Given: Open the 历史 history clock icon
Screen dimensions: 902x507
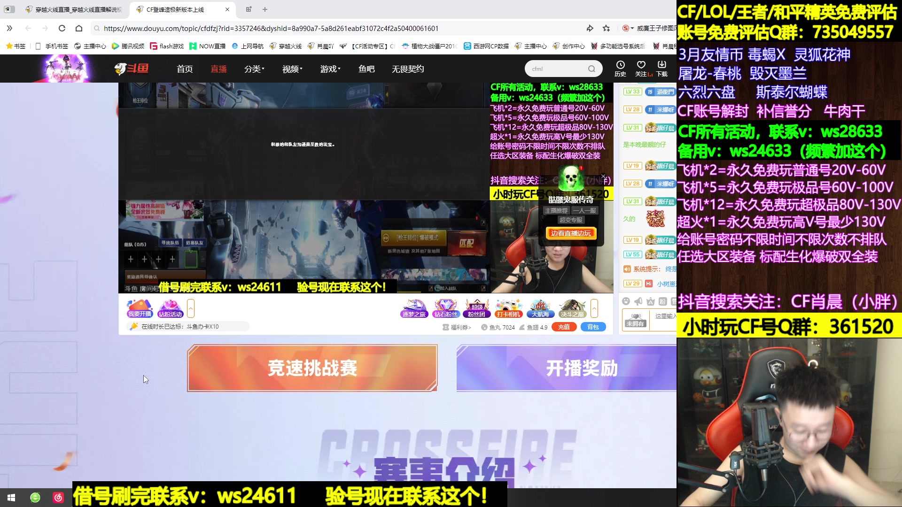Looking at the screenshot, I should point(620,68).
